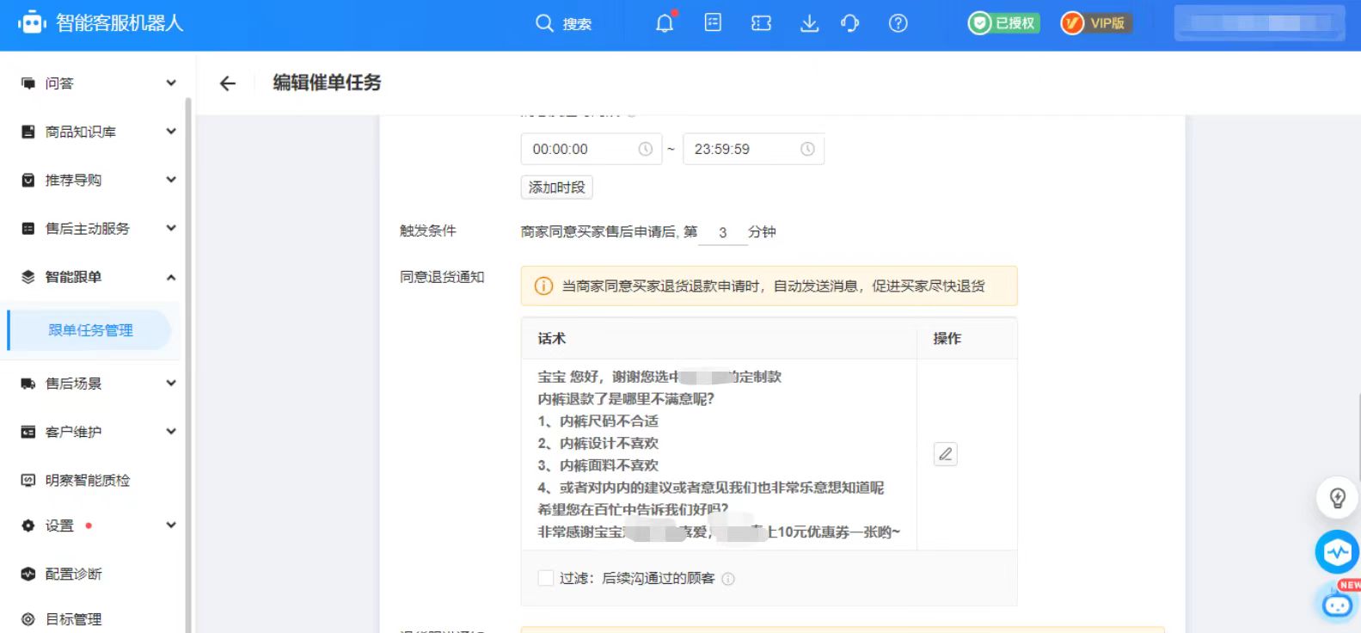Click the minutes input showing 3
Image resolution: width=1361 pixels, height=633 pixels.
[x=722, y=232]
